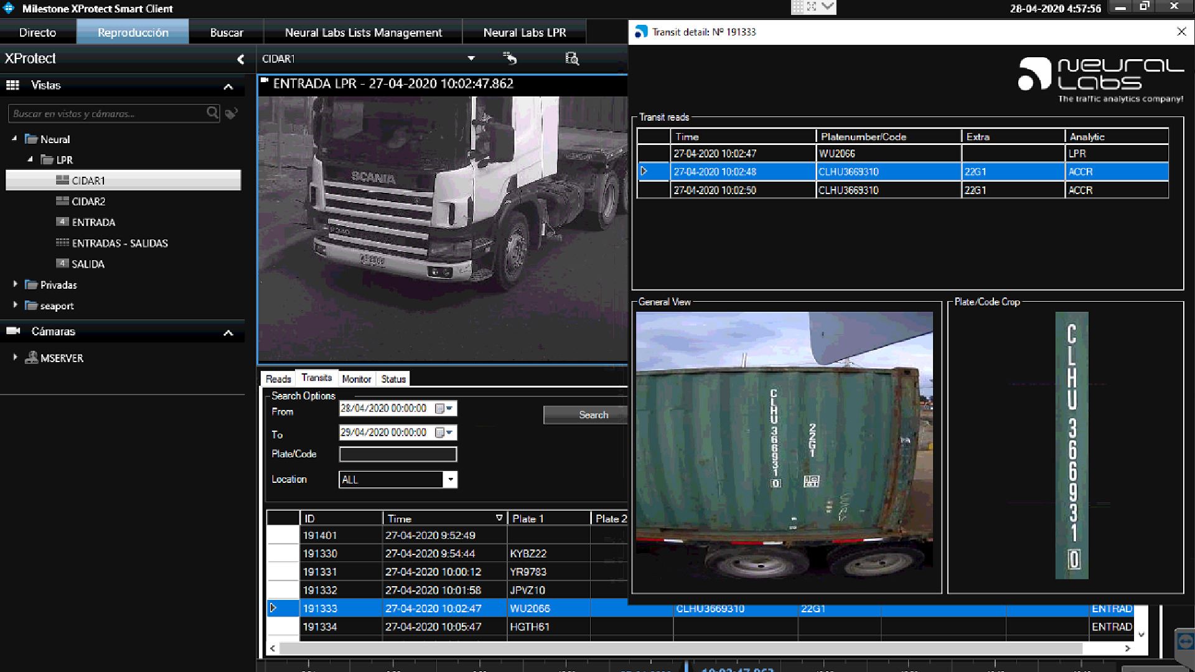The width and height of the screenshot is (1195, 672).
Task: Switch to the Monitor tab
Action: [x=357, y=379]
